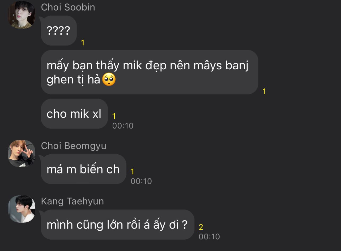Select the "mình cũng lớn rồi" message
The image size is (341, 251).
point(118,225)
